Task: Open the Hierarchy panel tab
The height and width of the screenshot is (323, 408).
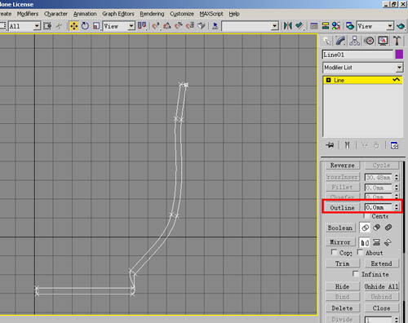Action: pos(355,41)
